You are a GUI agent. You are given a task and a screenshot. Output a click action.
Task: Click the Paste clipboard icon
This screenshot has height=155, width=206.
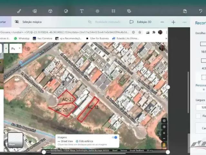point(185,11)
